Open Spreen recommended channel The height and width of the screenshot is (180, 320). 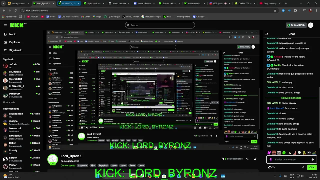(21, 159)
